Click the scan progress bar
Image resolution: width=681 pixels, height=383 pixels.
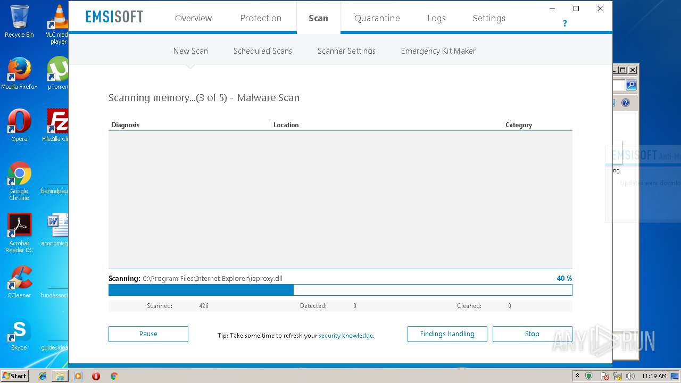pos(340,290)
